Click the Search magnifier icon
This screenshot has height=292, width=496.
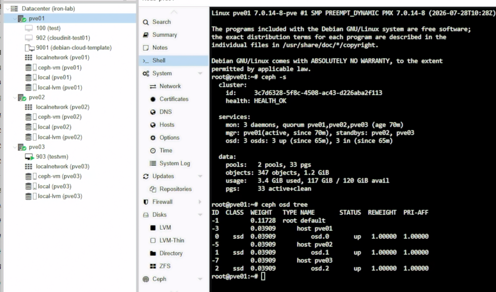click(x=146, y=22)
